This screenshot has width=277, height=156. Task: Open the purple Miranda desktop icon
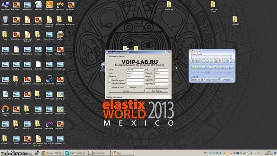49,124
